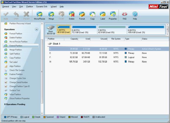
Task: Click the Split Partition sidebar icon
Action: coord(6,54)
